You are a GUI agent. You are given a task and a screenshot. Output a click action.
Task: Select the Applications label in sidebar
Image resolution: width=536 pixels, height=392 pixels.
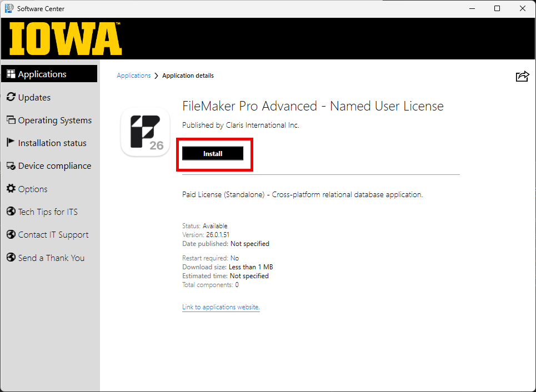[42, 74]
